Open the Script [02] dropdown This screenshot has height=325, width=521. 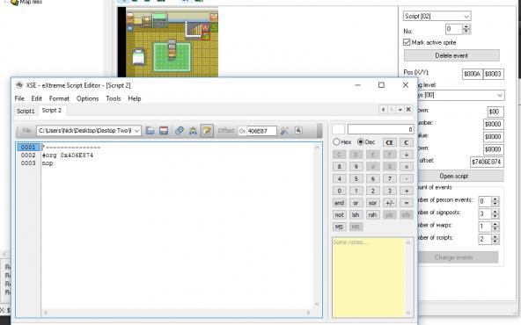tap(437, 16)
